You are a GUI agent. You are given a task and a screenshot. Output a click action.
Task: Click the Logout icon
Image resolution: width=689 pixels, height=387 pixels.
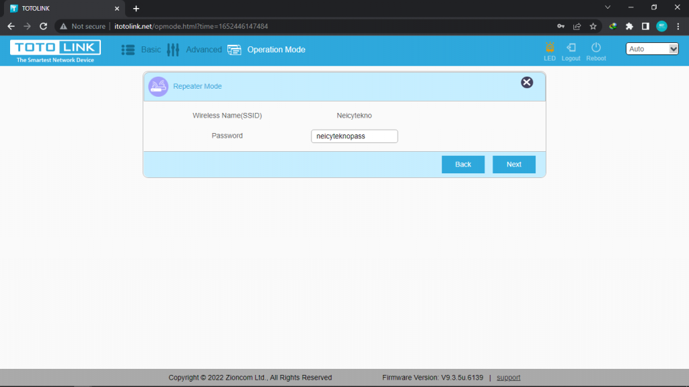point(571,48)
